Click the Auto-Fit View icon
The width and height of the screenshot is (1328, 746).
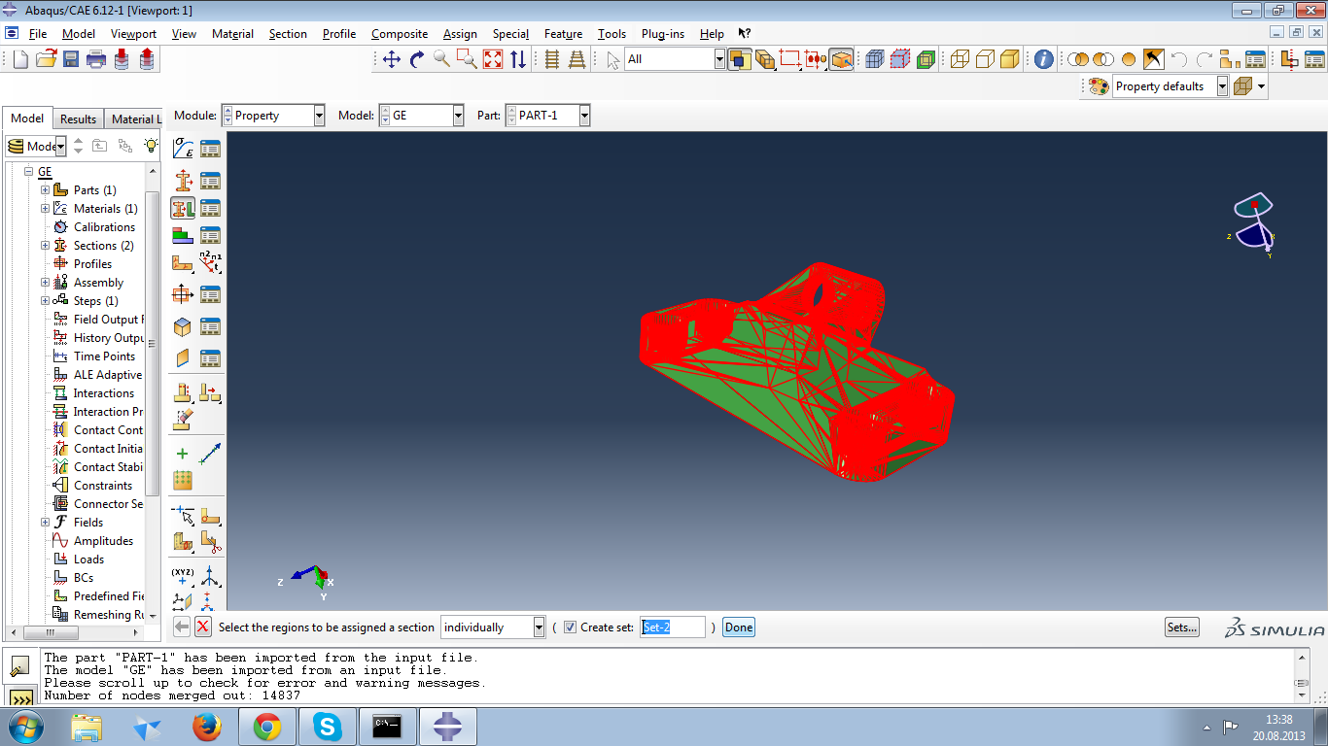click(x=493, y=59)
